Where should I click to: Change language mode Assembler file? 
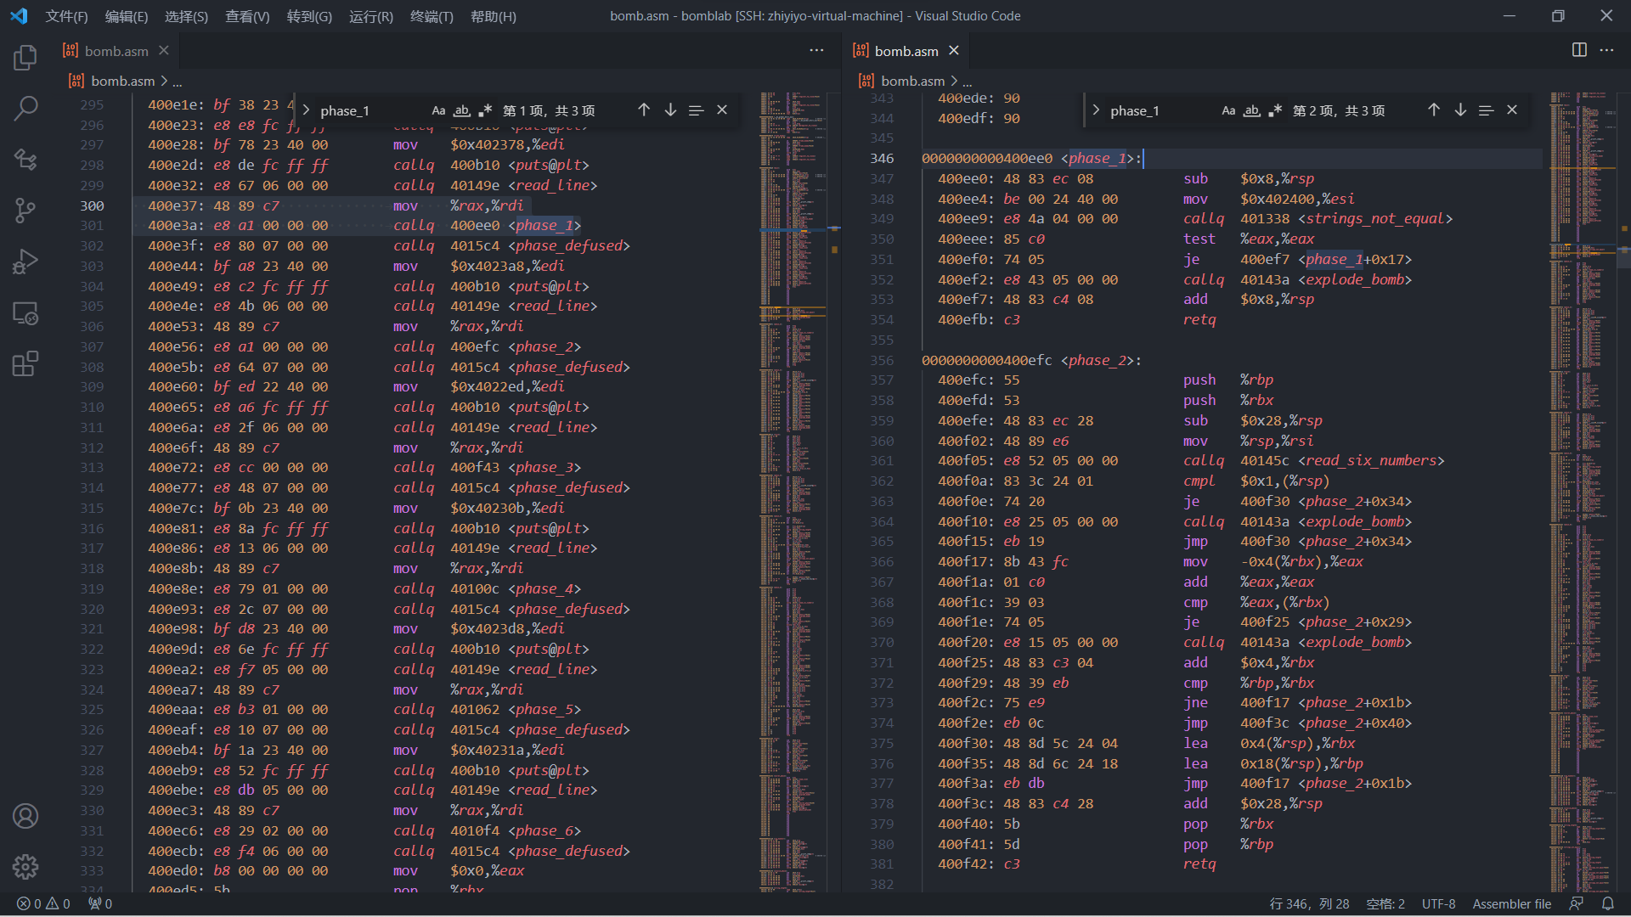1511,903
